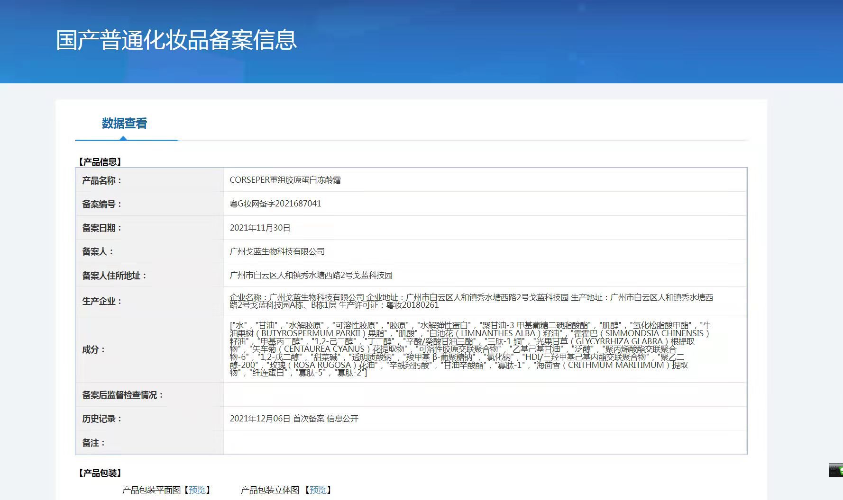The height and width of the screenshot is (500, 843).
Task: Click the 生产企业 details text with 粤妆20180261
Action: (x=471, y=301)
